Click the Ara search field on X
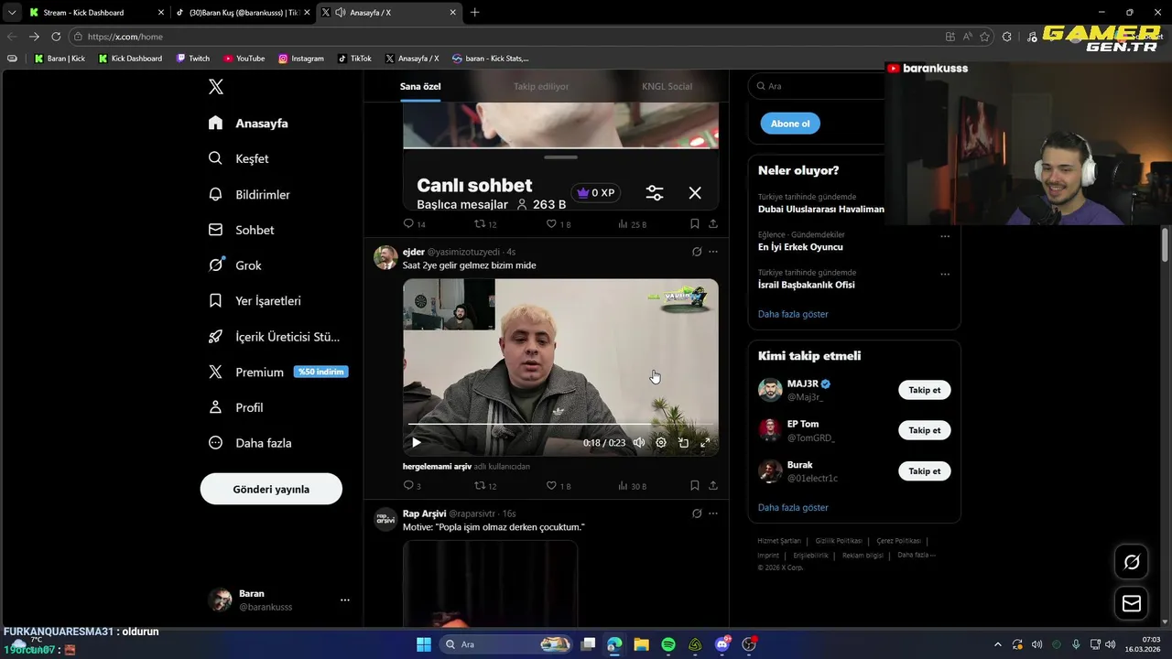 click(815, 86)
